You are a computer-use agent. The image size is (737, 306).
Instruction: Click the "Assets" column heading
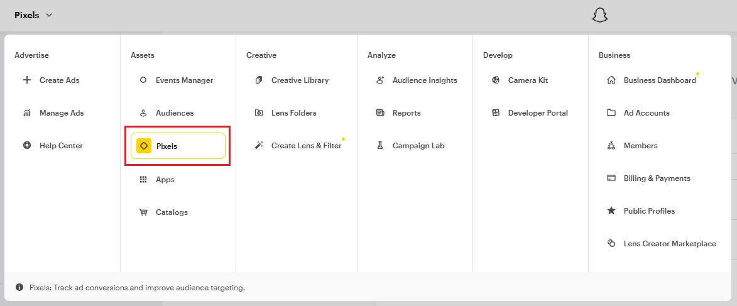(x=143, y=55)
